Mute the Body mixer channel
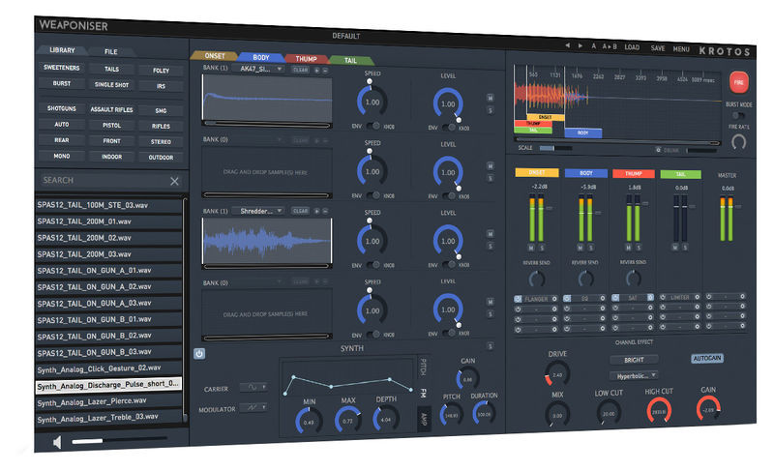The image size is (774, 471). pyautogui.click(x=580, y=247)
